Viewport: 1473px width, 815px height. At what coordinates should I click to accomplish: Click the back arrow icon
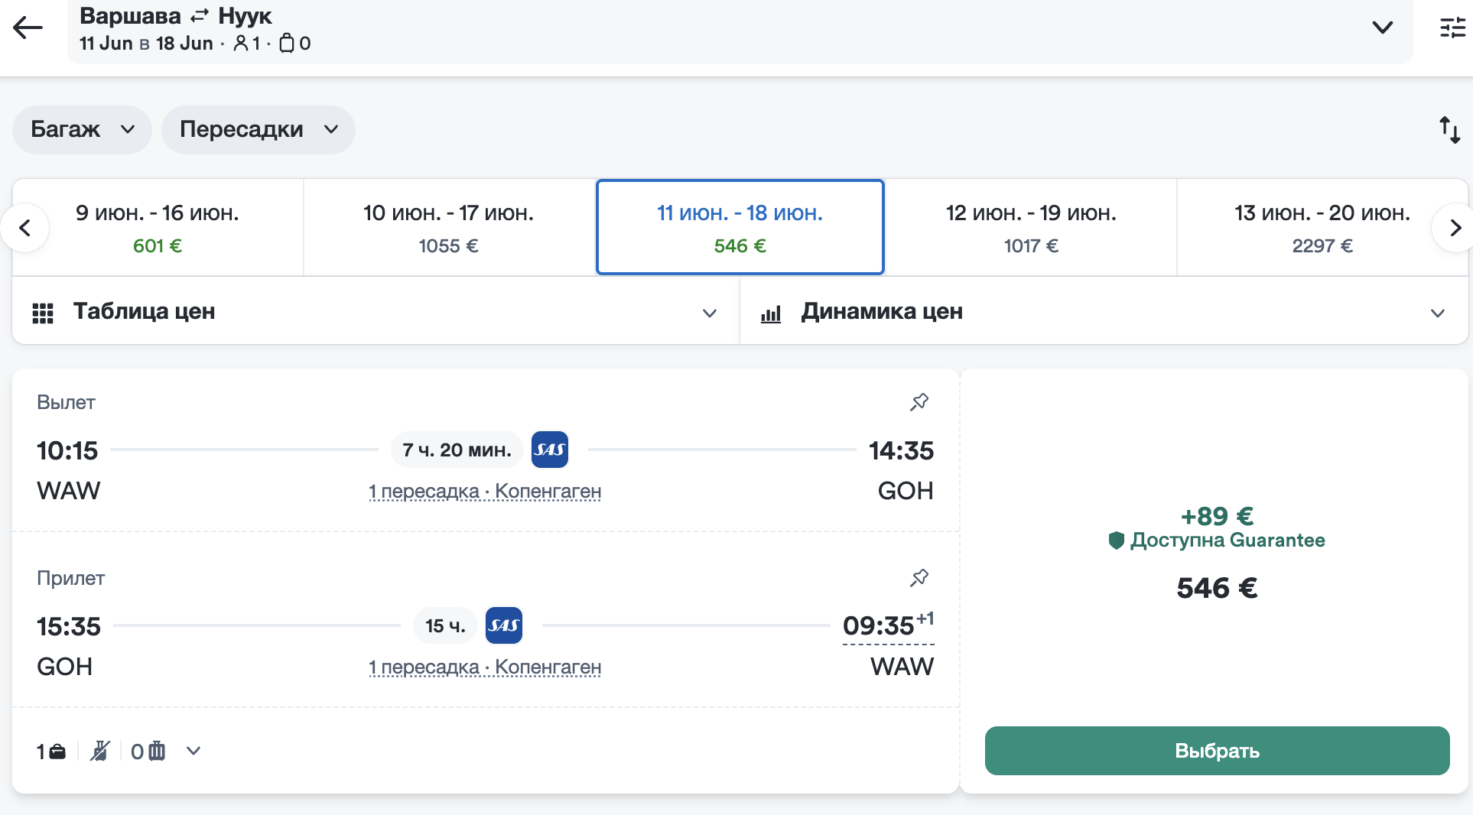pyautogui.click(x=28, y=28)
